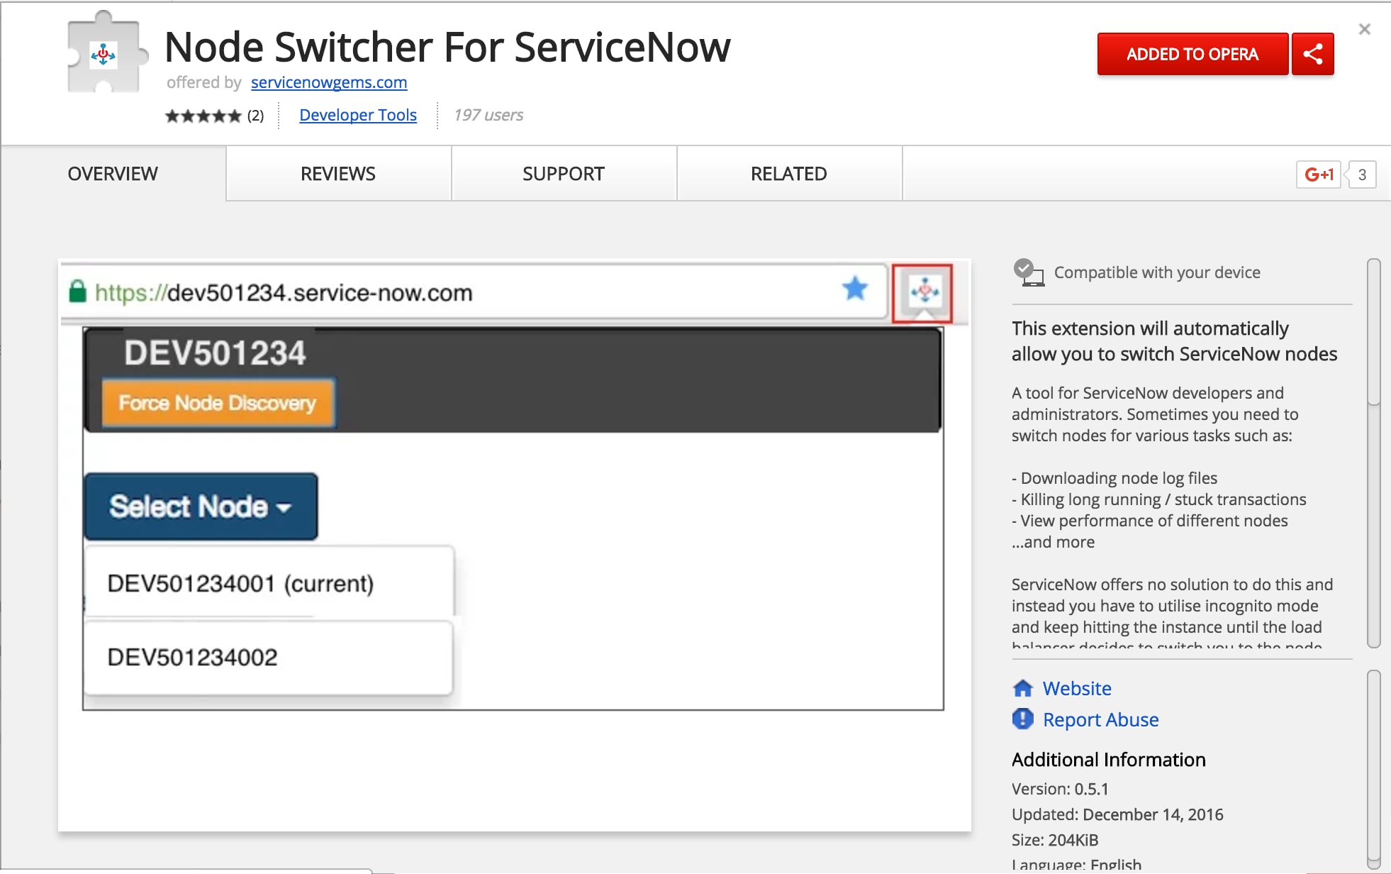
Task: Click the compatible with your device icon
Action: pos(1028,272)
